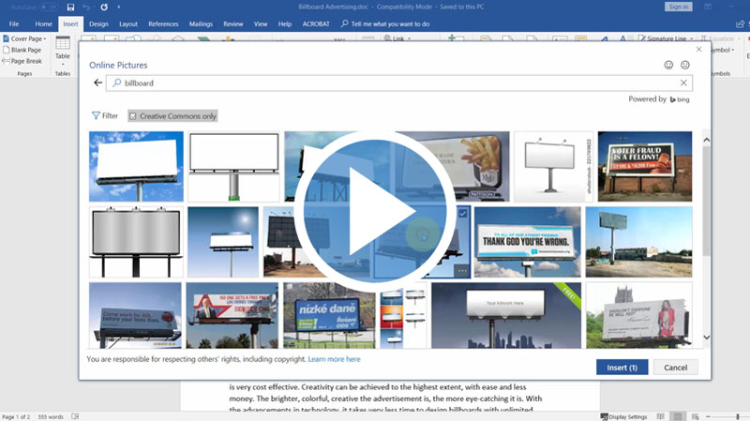Viewport: 750px width, 421px height.
Task: Toggle the Creative Commons only checkbox
Action: 132,116
